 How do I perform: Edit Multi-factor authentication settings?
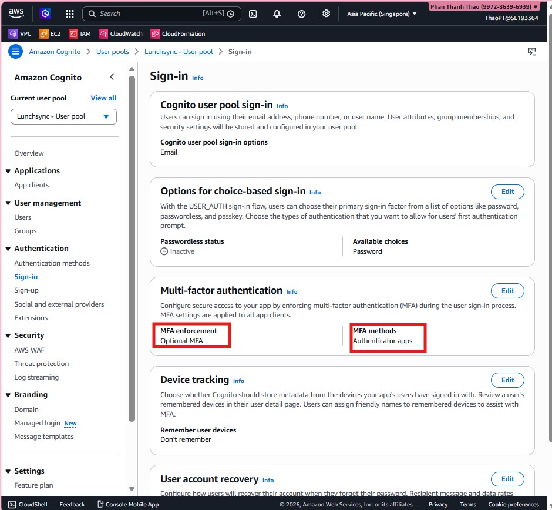507,291
